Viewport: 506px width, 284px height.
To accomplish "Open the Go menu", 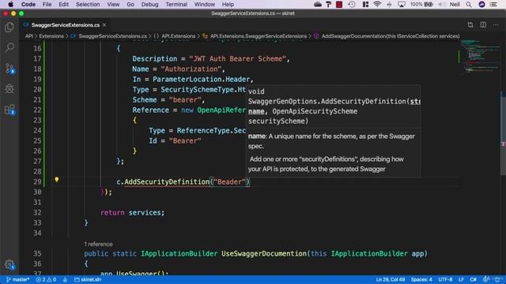I will point(130,4).
